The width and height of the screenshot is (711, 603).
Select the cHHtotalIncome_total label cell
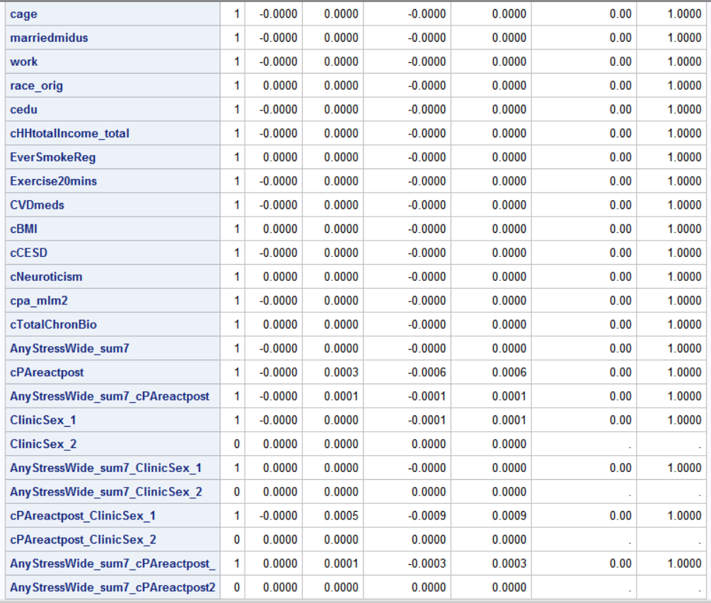69,133
